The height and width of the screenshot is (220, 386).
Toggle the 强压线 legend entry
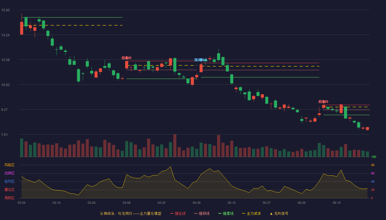click(x=178, y=213)
